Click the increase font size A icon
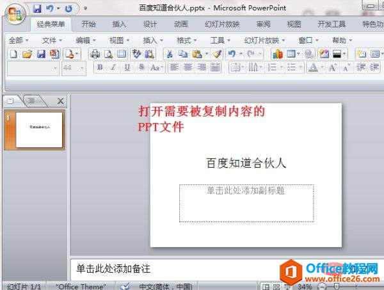The image size is (384, 290). pyautogui.click(x=332, y=67)
